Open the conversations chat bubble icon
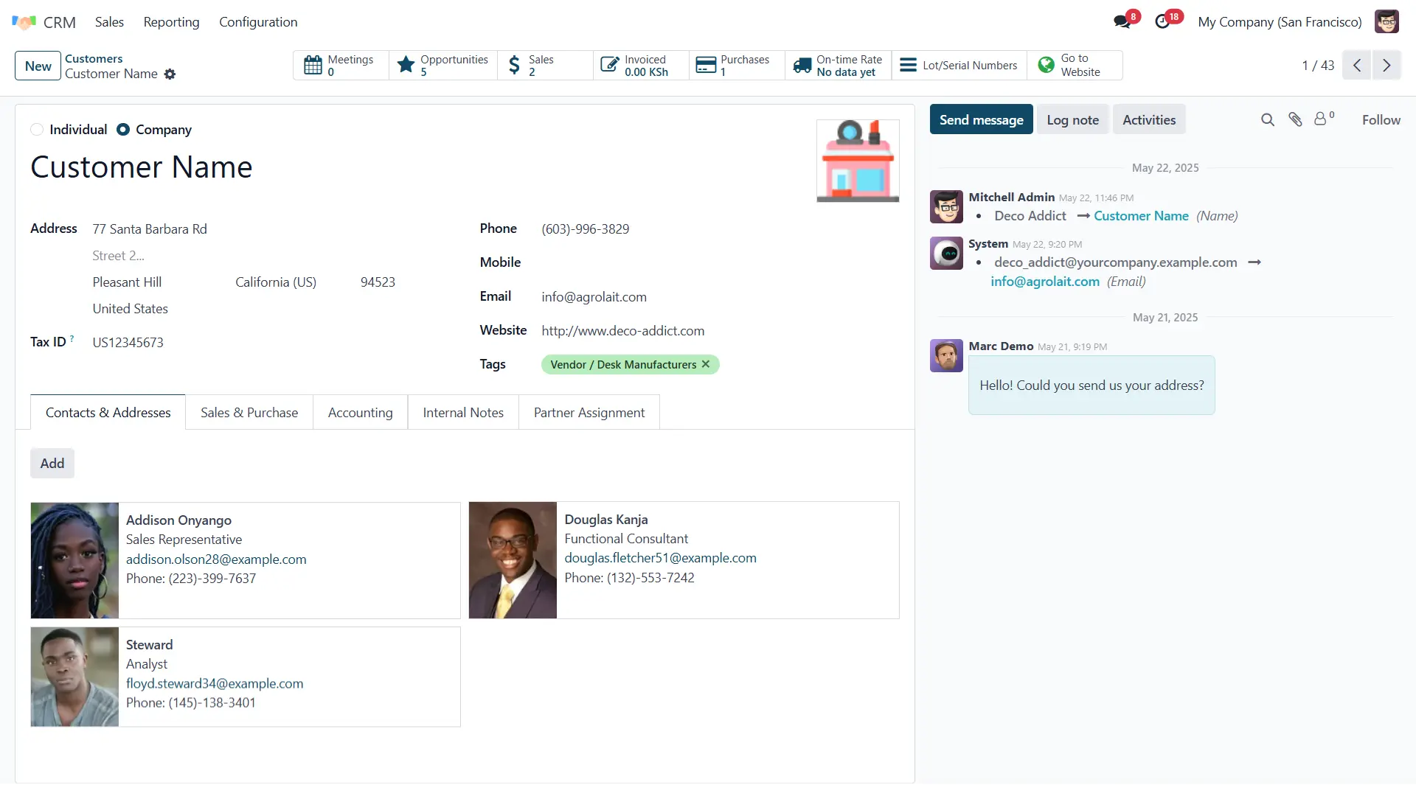The image size is (1416, 785). [x=1122, y=22]
